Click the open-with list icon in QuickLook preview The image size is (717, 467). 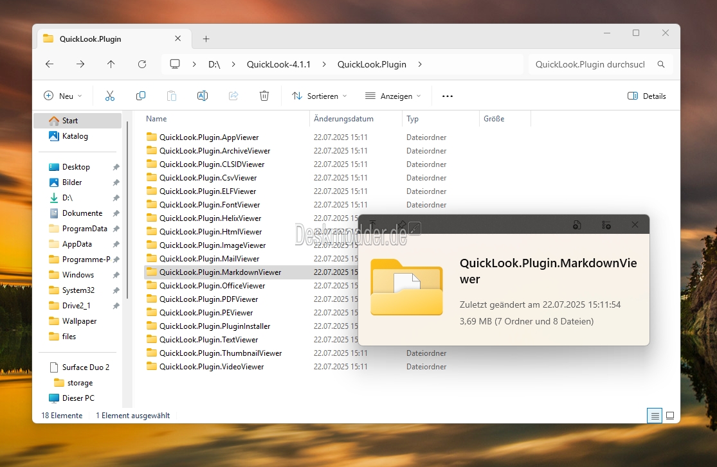(606, 225)
